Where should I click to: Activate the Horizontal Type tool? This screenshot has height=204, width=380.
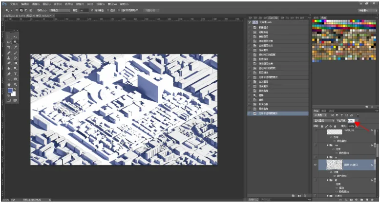point(15,74)
